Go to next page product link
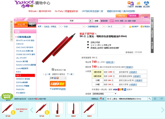The height and width of the screenshot is (119, 165). (x=71, y=74)
